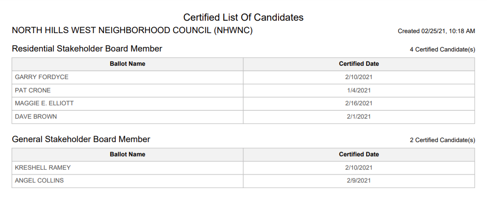The image size is (487, 200).
Task: Click the first table's Ballot Name header
Action: point(128,64)
